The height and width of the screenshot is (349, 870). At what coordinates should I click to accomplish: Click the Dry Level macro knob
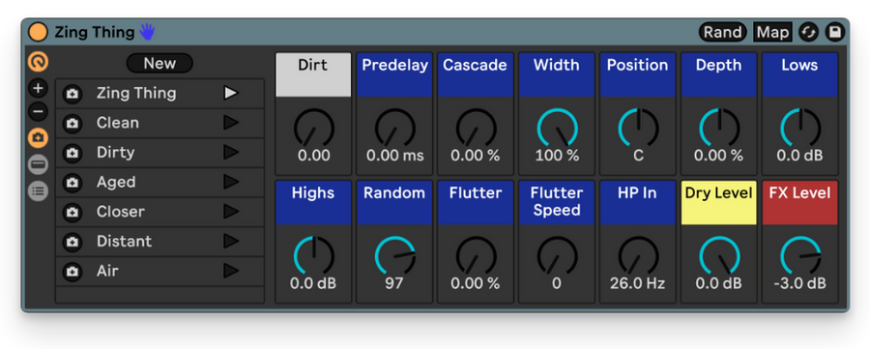pyautogui.click(x=719, y=256)
